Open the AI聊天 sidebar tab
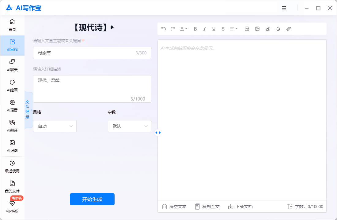The width and height of the screenshot is (337, 220). 12,65
